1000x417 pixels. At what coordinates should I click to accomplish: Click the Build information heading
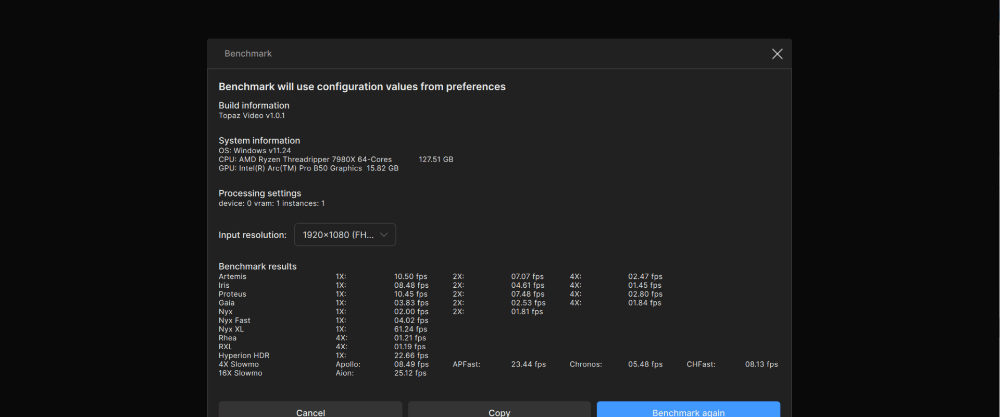(254, 105)
